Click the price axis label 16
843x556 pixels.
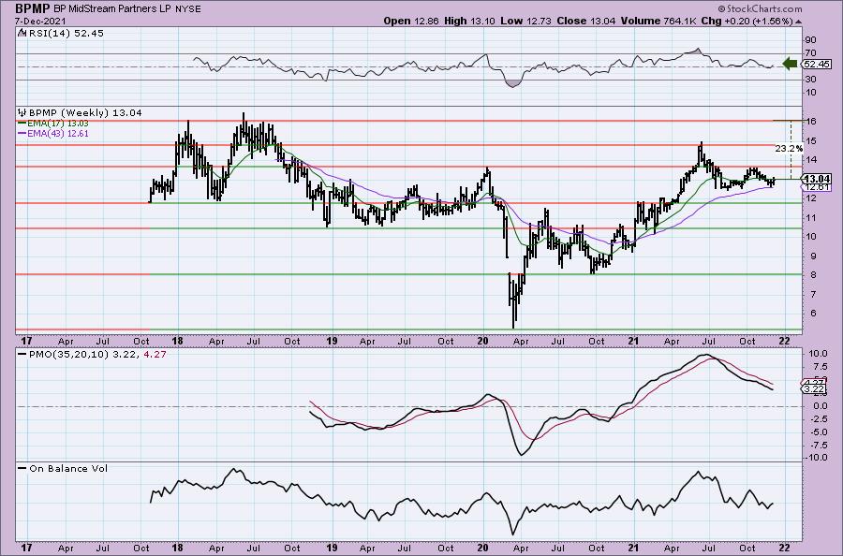tap(811, 122)
